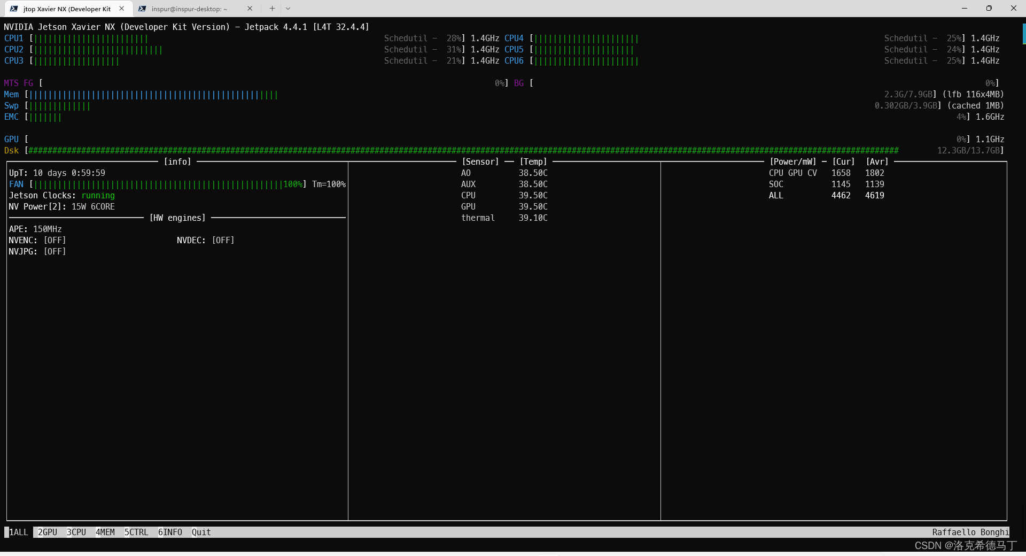Click the [info] panel header
The image size is (1026, 556).
(177, 162)
